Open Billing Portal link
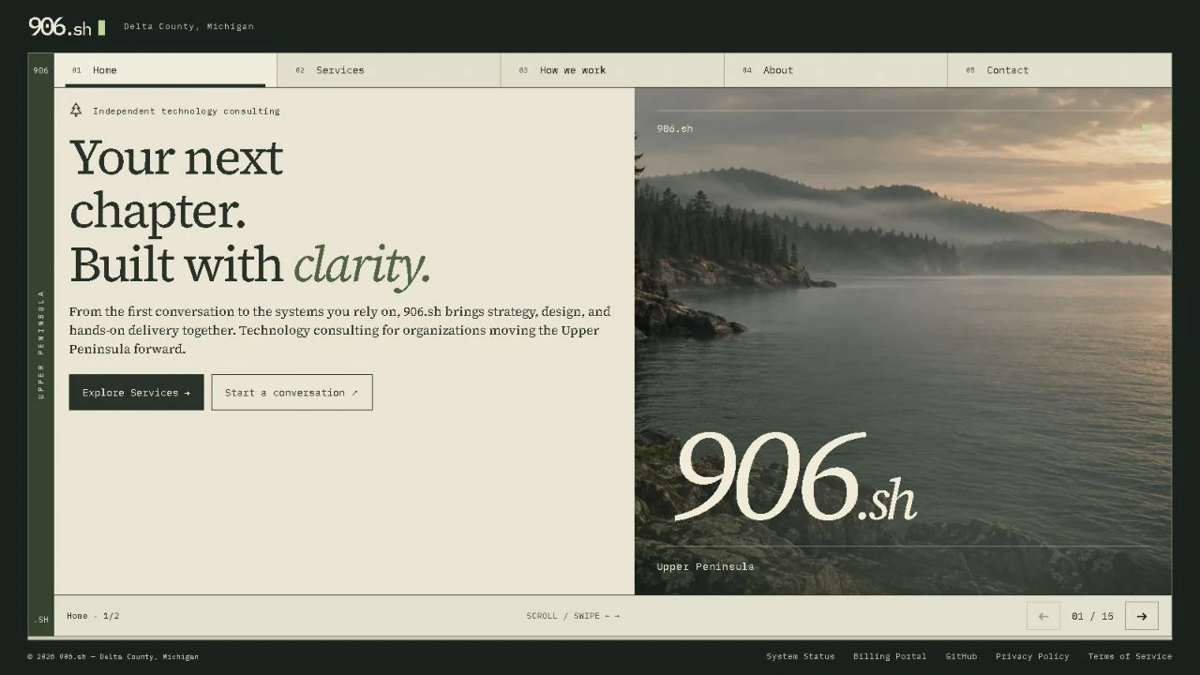Screen dimensions: 1200x675 tap(890, 656)
